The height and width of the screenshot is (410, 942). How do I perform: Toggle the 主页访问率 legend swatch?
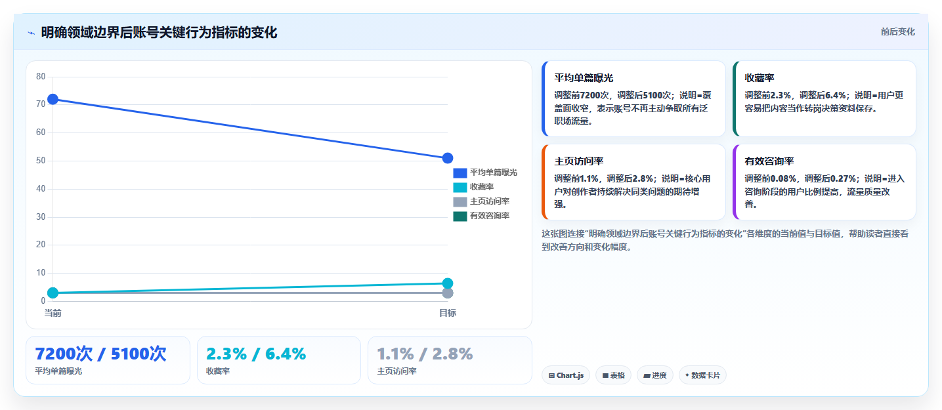[x=460, y=201]
